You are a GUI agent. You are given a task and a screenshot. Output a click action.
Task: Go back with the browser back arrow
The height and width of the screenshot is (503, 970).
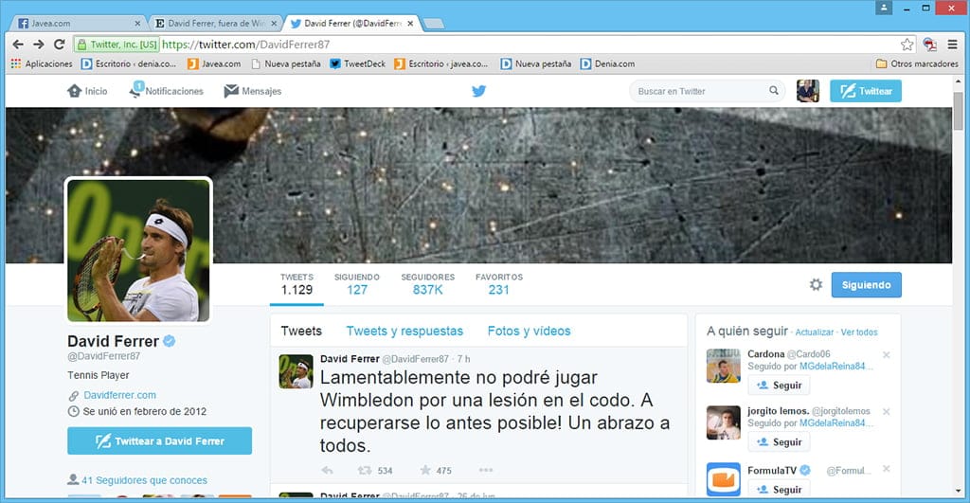coord(18,45)
